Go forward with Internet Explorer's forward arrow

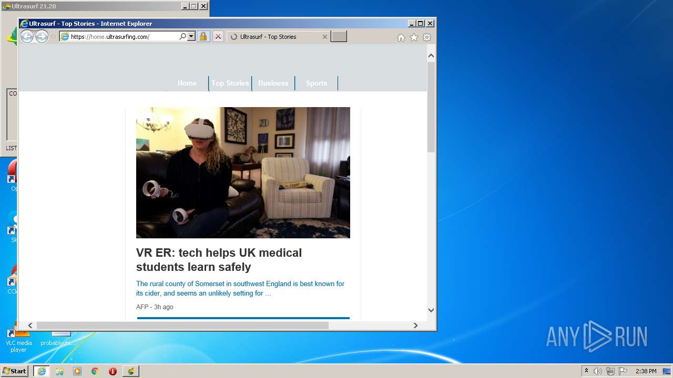tap(42, 36)
